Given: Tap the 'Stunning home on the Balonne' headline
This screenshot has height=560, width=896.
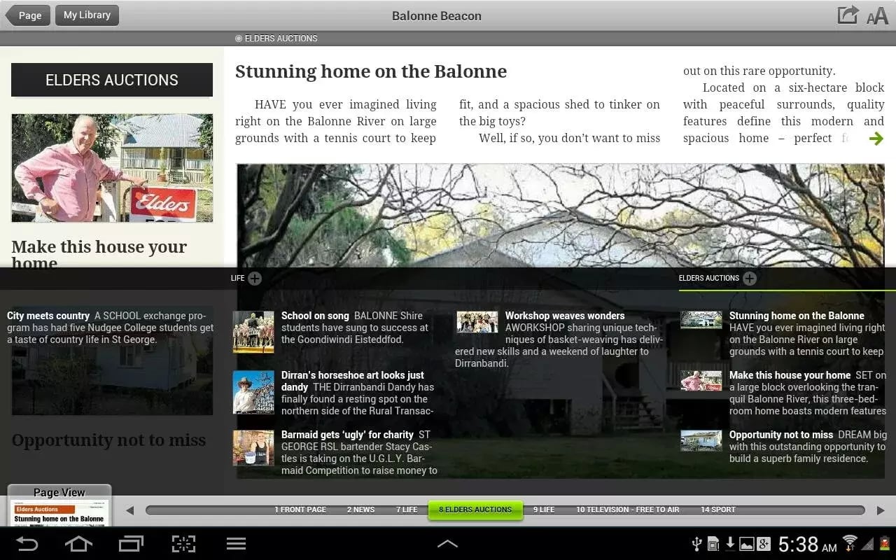Looking at the screenshot, I should (x=371, y=71).
